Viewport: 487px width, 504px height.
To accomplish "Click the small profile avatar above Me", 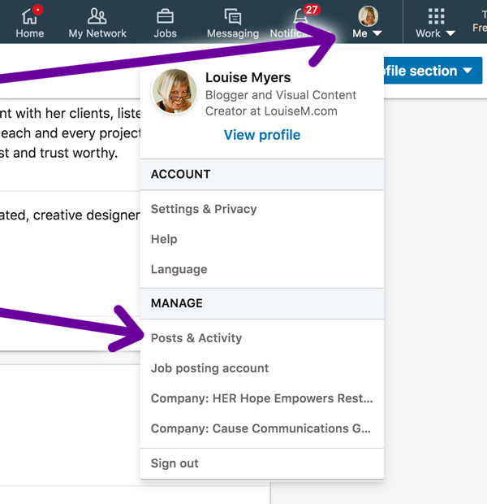I will click(x=368, y=16).
